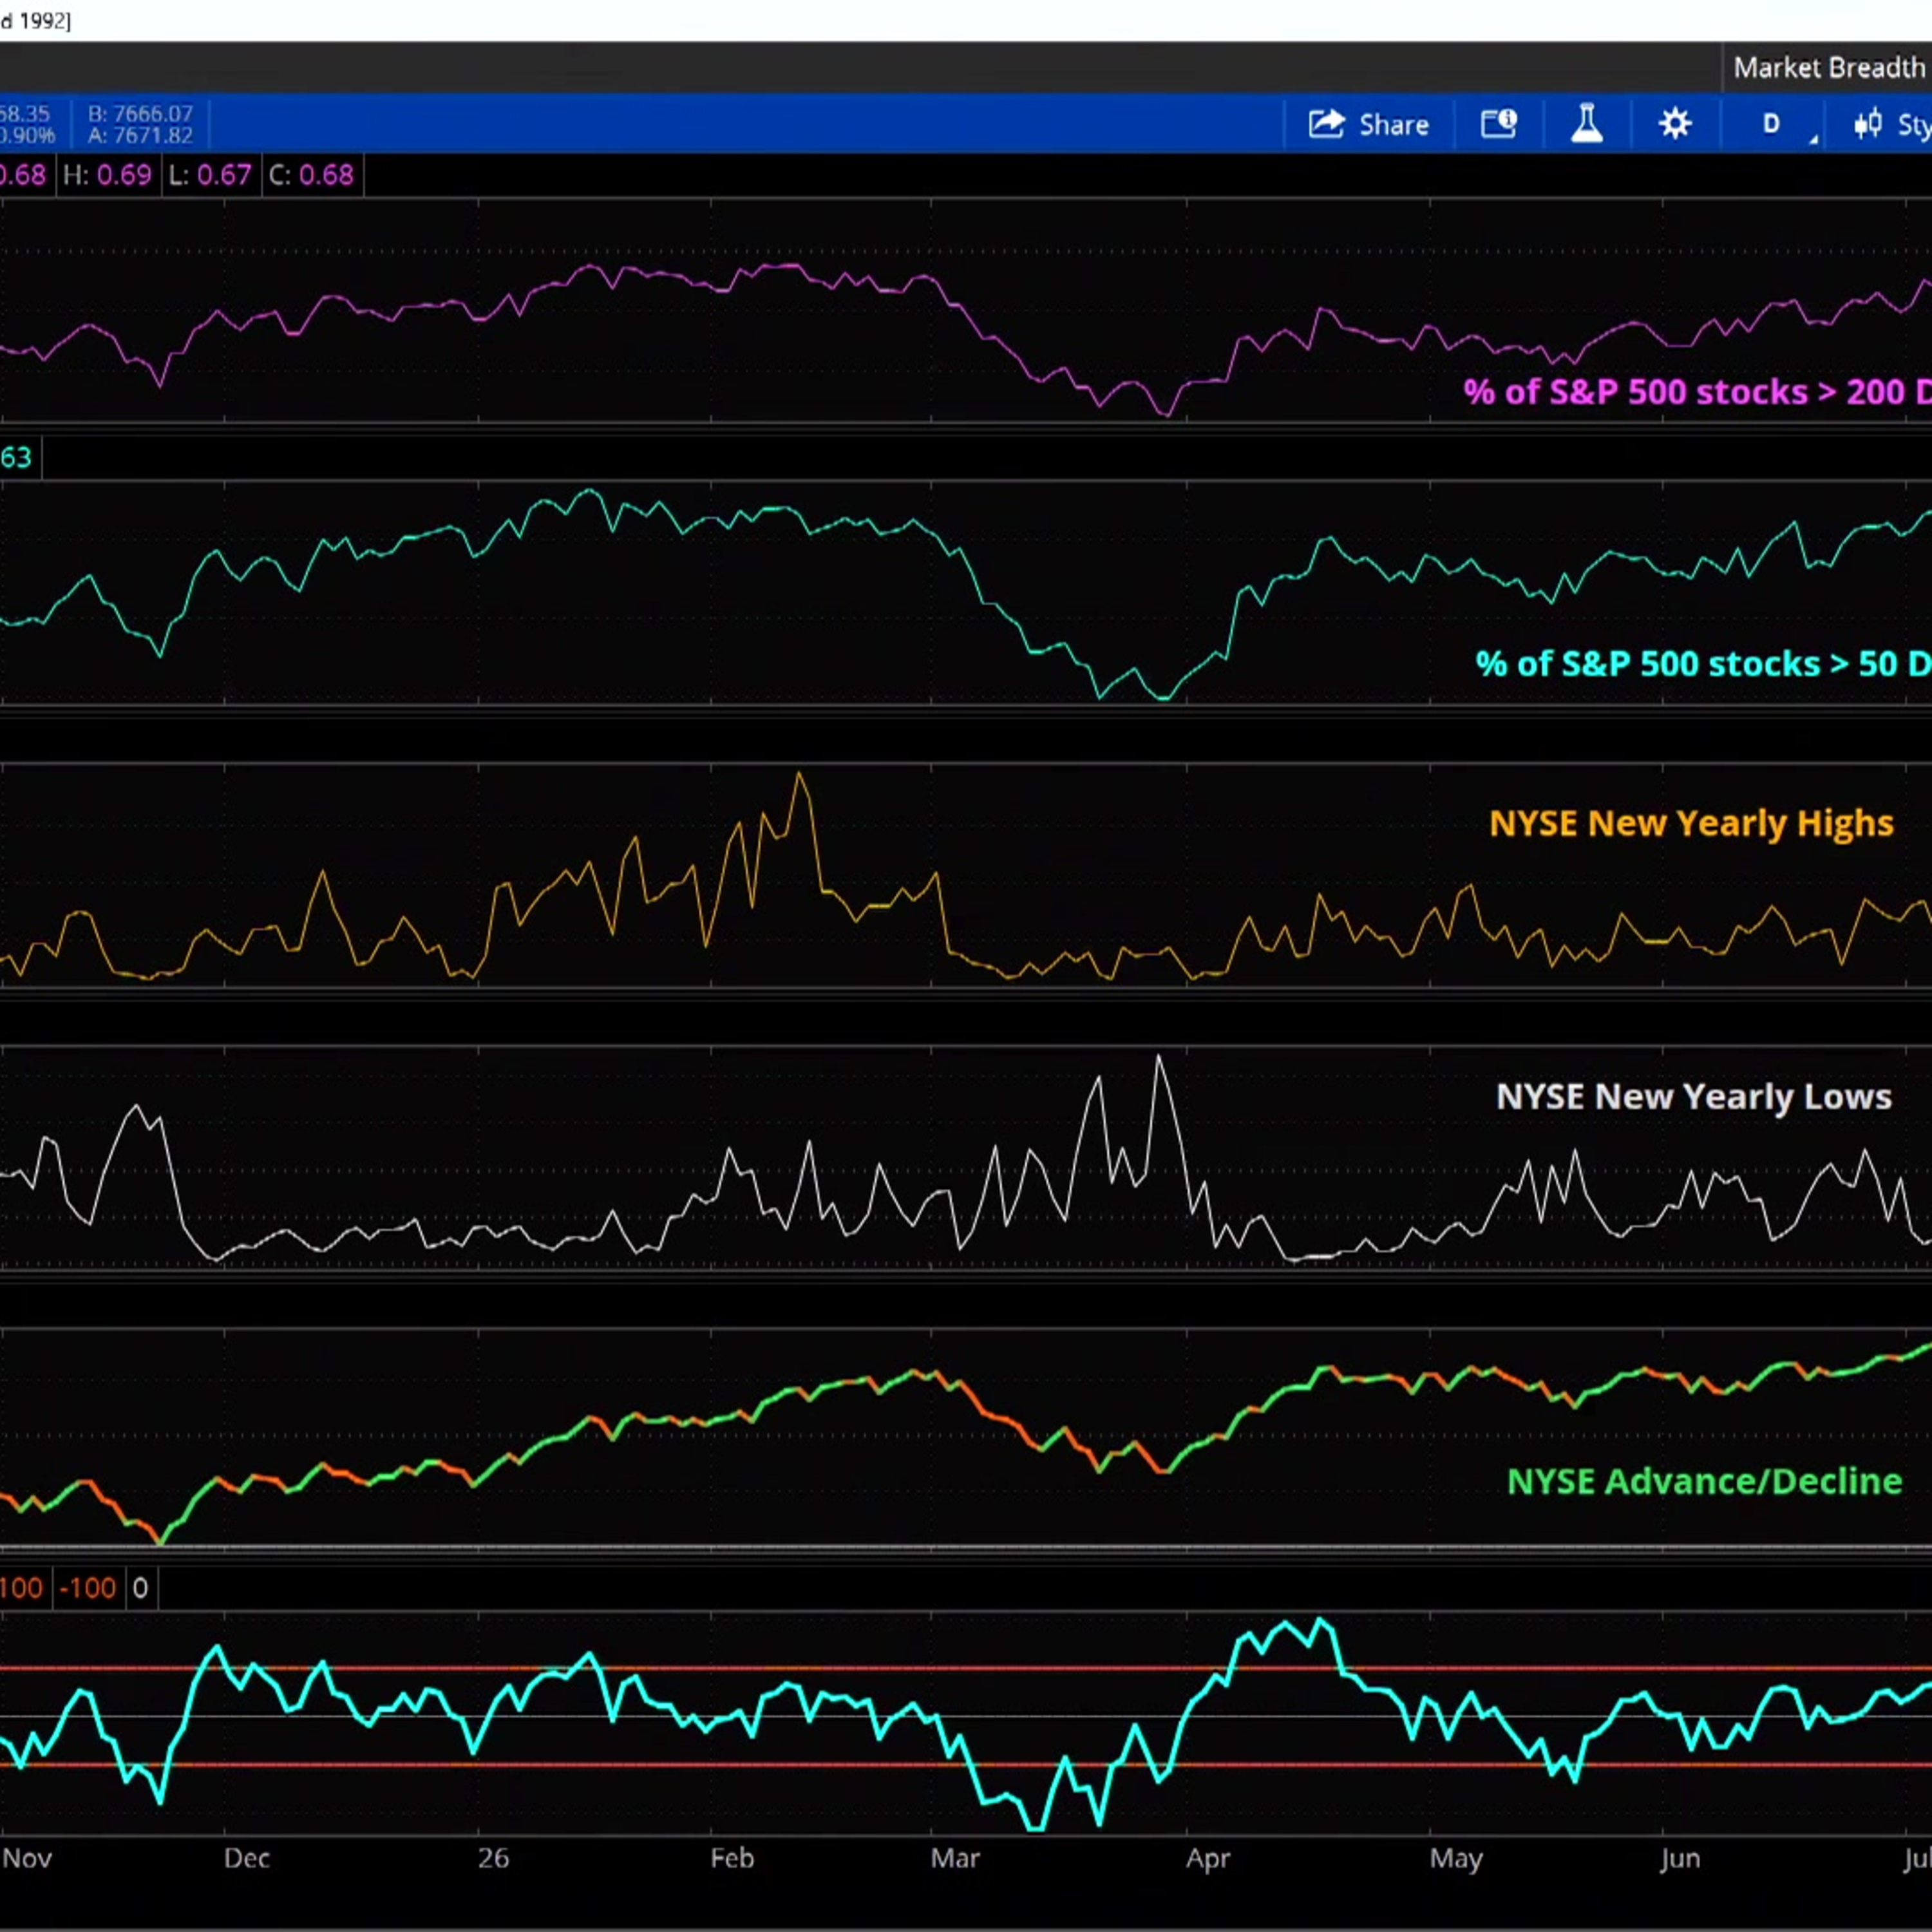
Task: Click the Jun label on the time axis
Action: click(1680, 1858)
